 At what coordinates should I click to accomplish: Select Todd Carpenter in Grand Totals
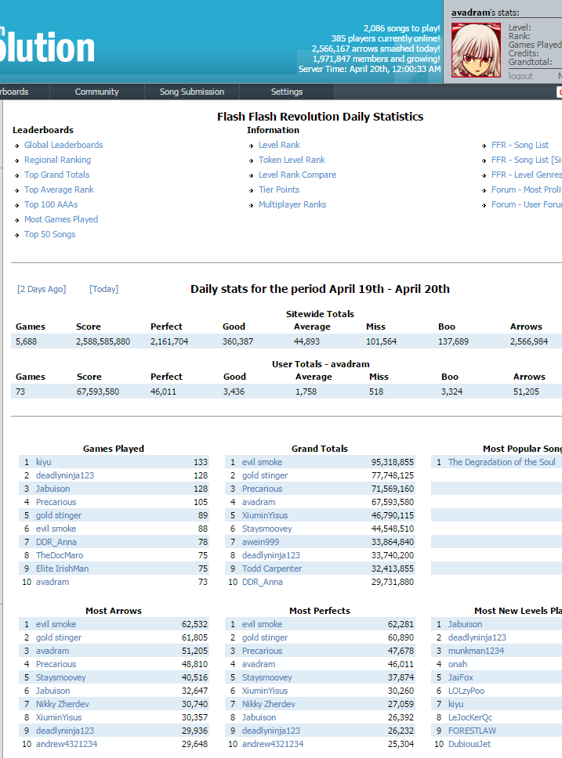(271, 568)
